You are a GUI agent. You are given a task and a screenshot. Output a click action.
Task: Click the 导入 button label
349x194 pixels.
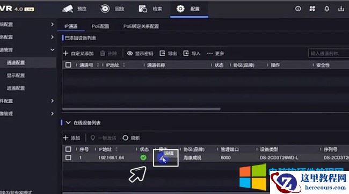tap(196, 53)
